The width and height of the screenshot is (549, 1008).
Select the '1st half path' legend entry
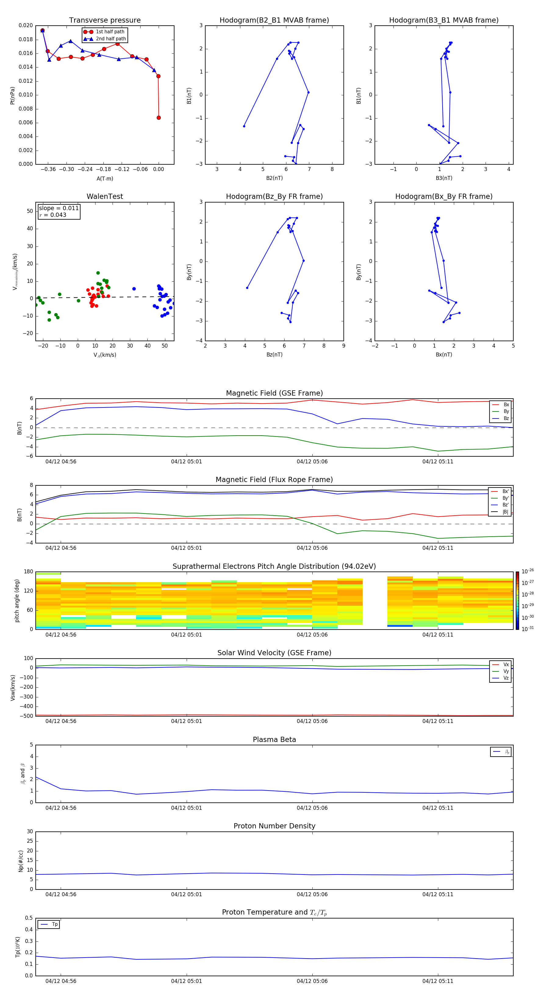pos(104,32)
